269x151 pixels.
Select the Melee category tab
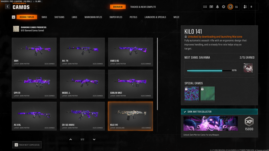[176, 17]
